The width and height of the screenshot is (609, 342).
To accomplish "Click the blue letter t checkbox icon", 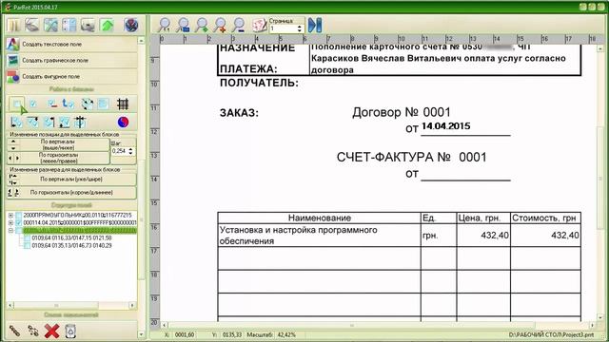I will click(x=69, y=104).
